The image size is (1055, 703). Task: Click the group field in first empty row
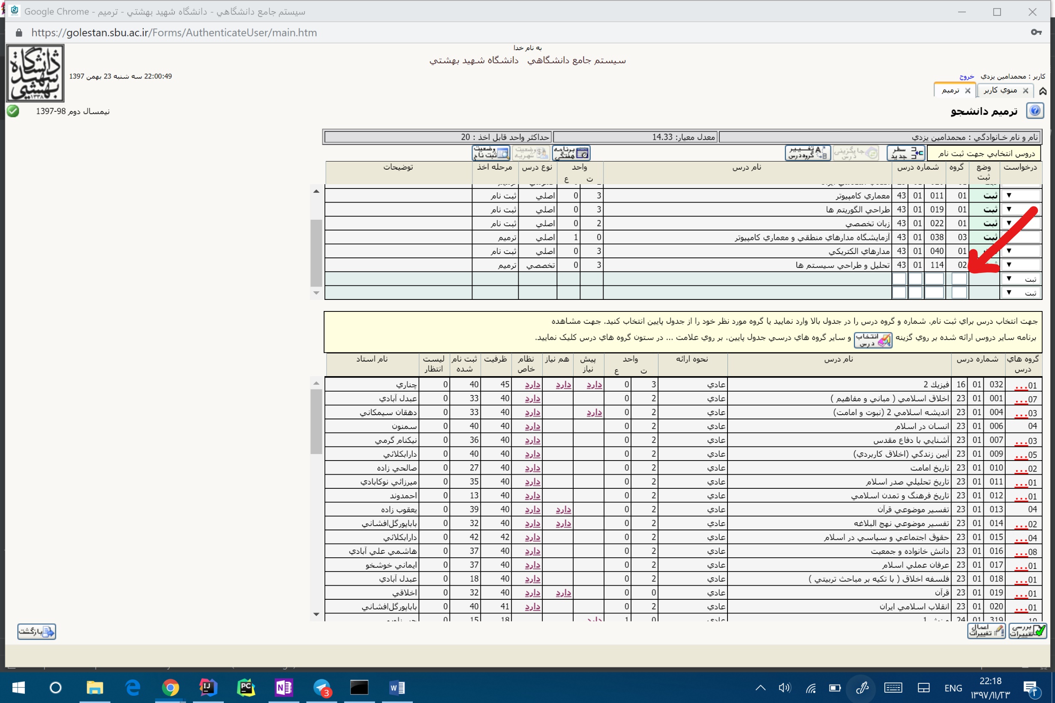[x=959, y=279]
